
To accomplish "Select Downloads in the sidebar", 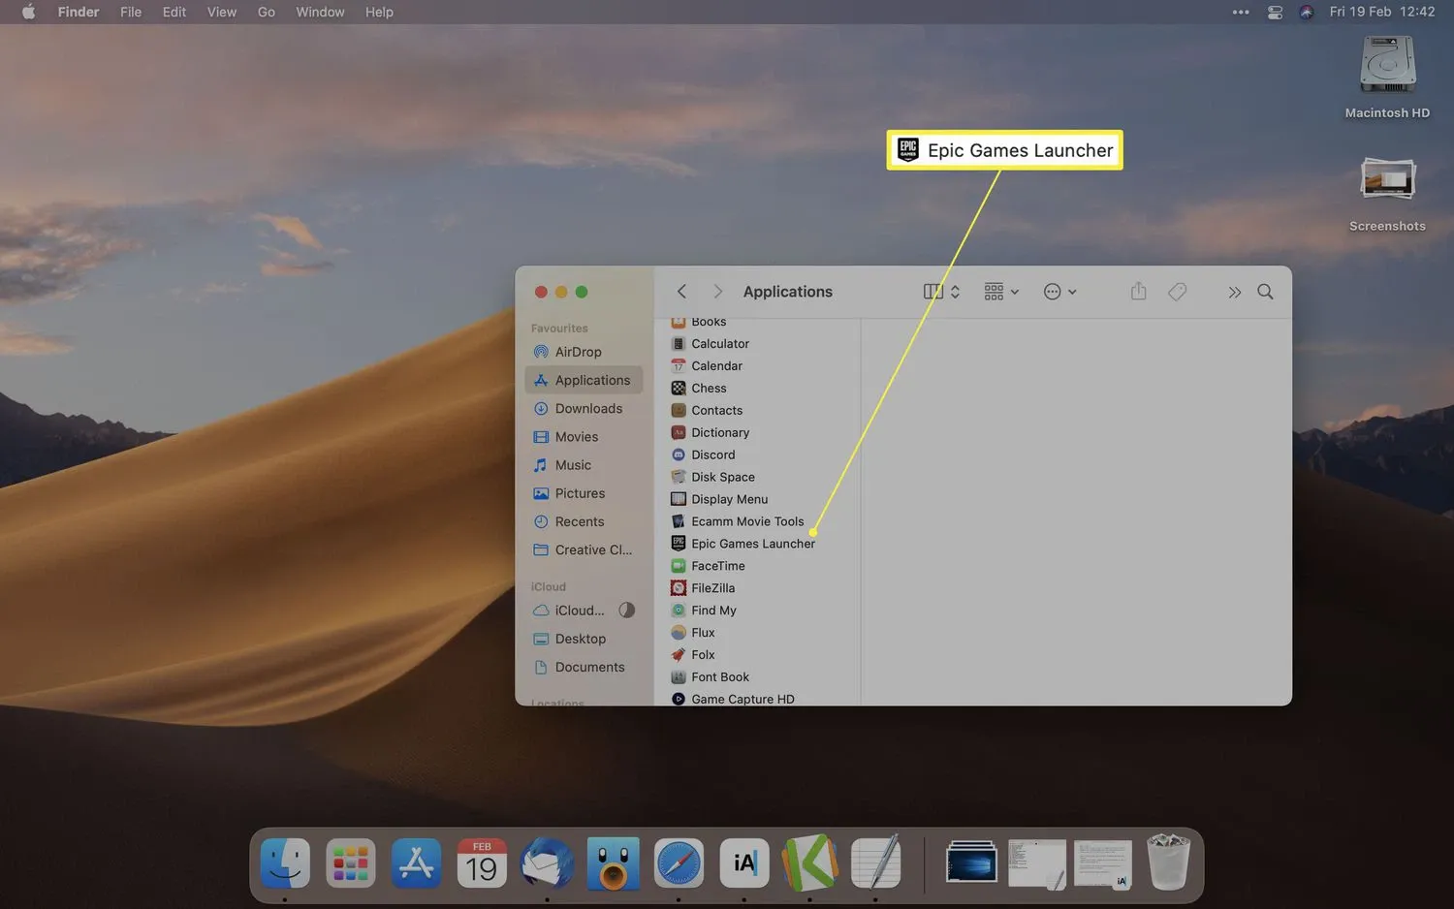I will click(584, 408).
